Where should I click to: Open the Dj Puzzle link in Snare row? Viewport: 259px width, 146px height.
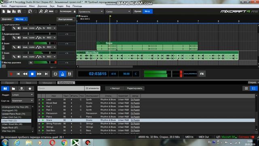point(135,120)
